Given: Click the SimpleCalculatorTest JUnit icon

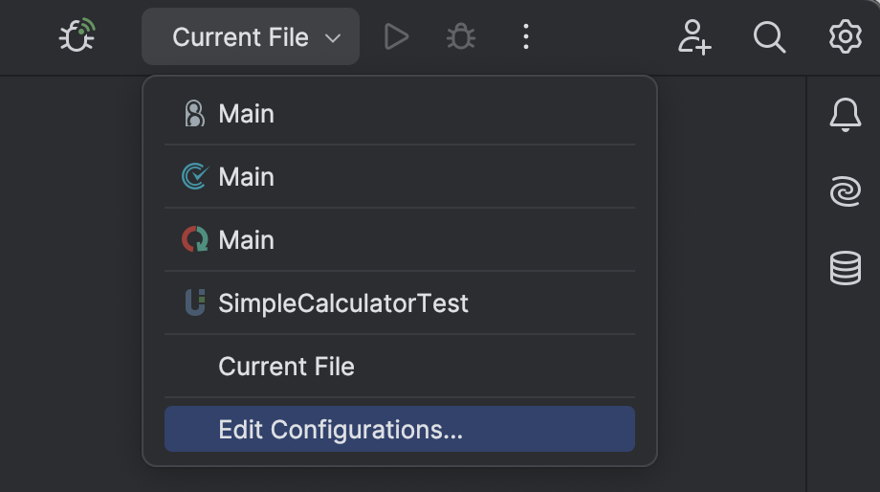Looking at the screenshot, I should click(195, 302).
